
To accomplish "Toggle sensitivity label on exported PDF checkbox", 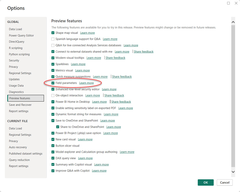I will pos(53,108).
